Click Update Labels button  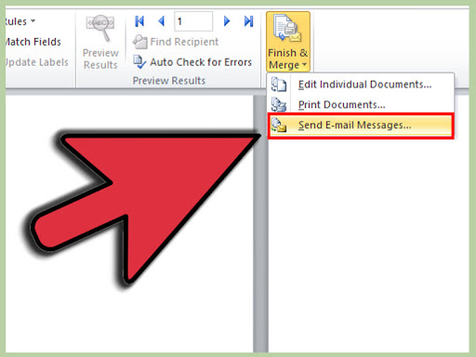pyautogui.click(x=36, y=62)
